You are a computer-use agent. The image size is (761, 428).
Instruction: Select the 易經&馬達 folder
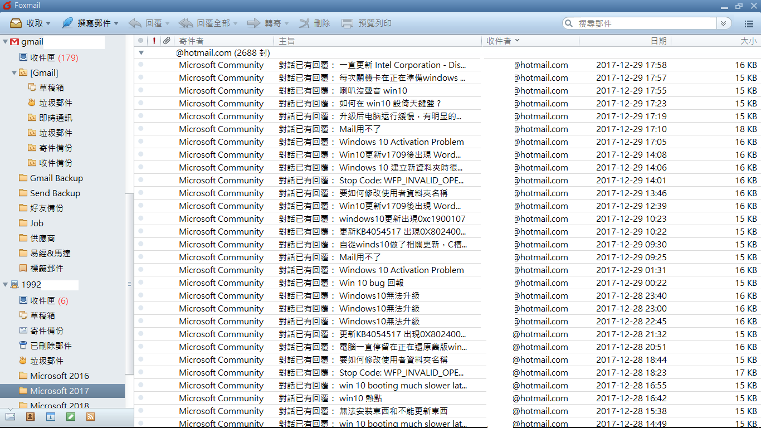[45, 253]
